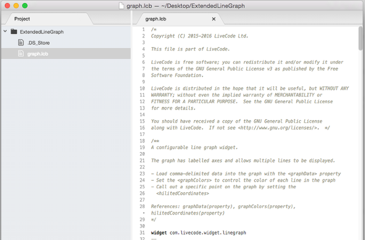The height and width of the screenshot is (240, 365).
Task: Click the green zoom window button
Action: [x=25, y=5]
